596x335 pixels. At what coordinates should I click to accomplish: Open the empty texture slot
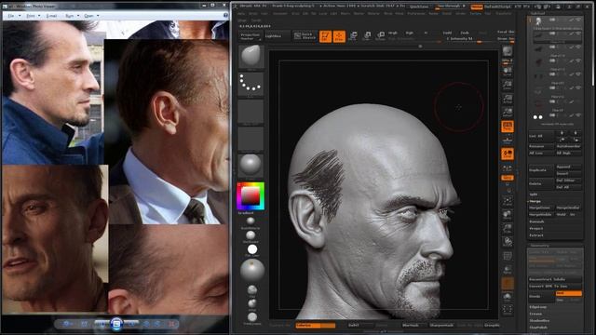coord(251,139)
